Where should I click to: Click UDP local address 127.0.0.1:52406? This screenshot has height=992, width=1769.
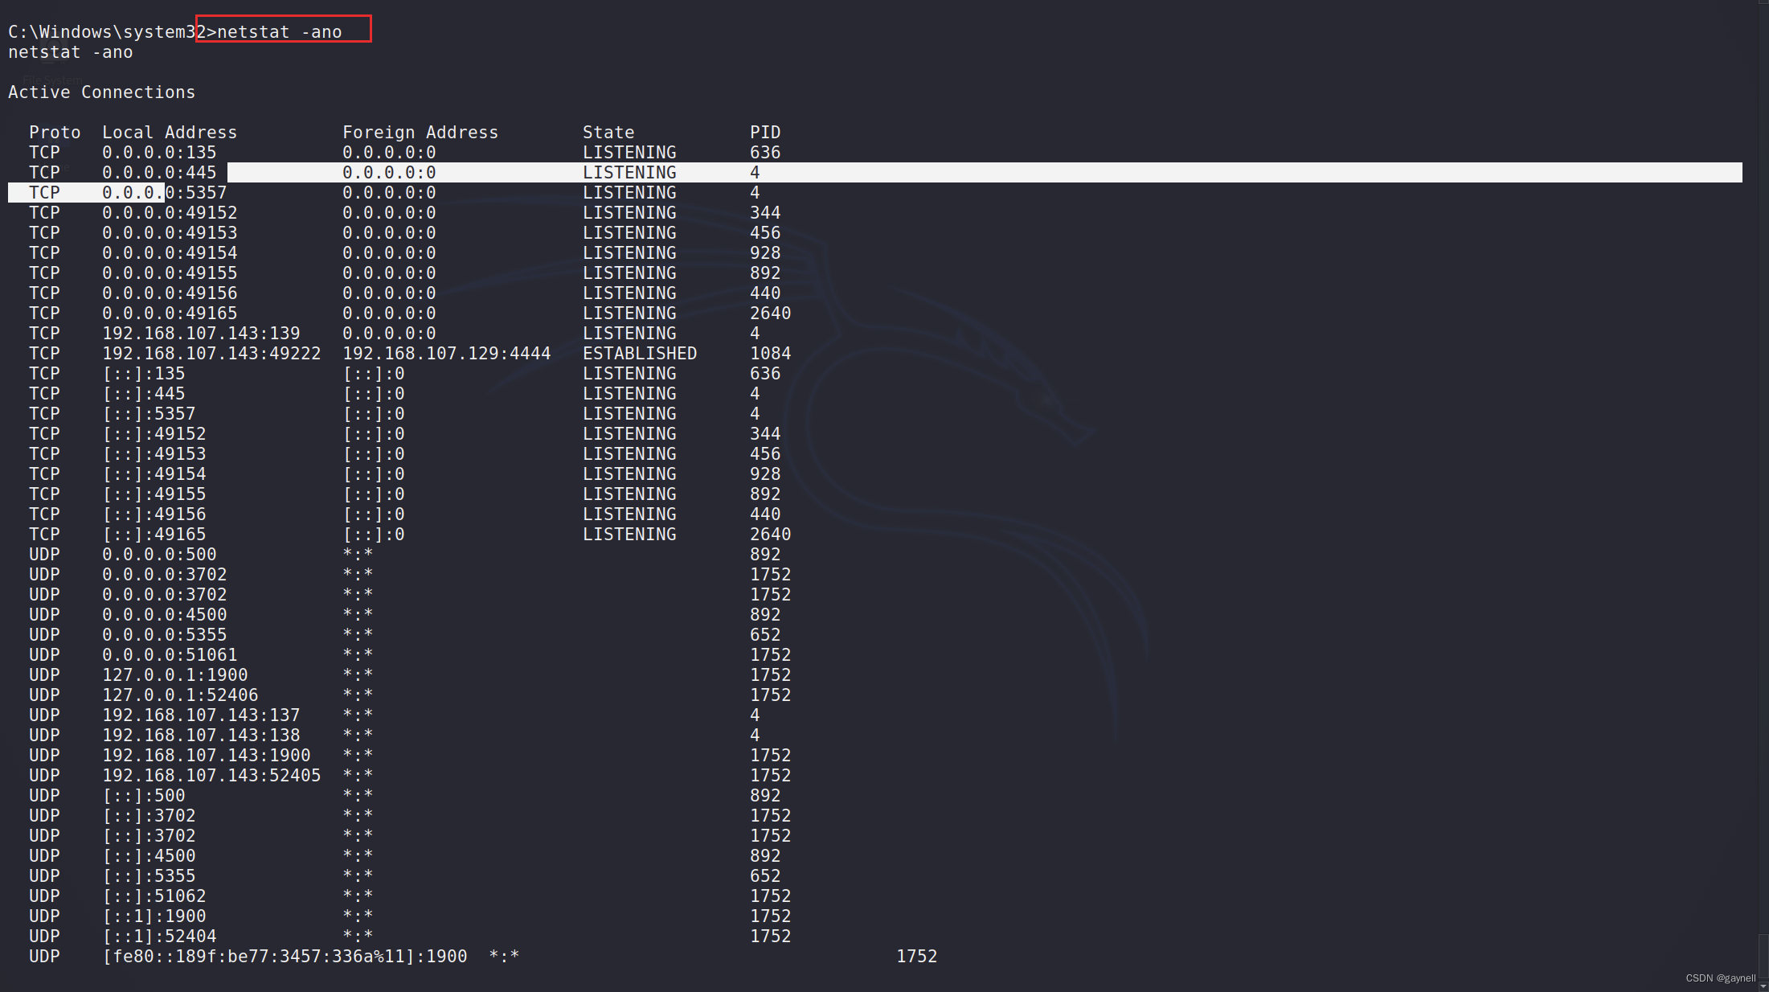tap(180, 695)
